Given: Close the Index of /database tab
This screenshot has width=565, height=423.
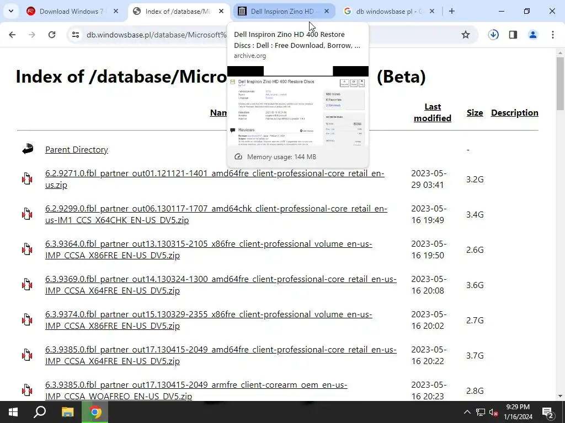Looking at the screenshot, I should 221,11.
